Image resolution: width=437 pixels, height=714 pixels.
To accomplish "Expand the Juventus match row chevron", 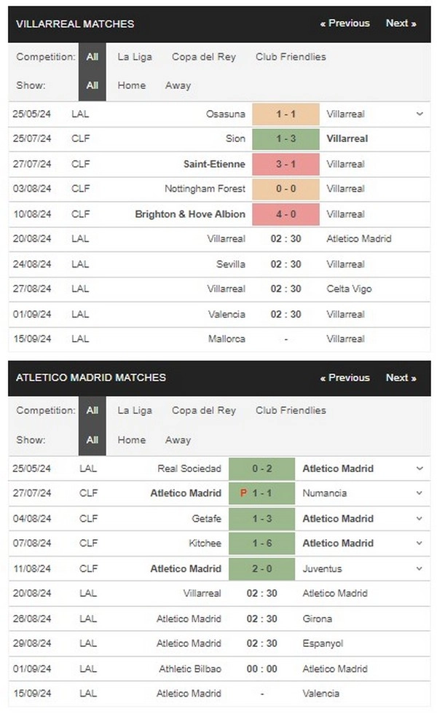I will [420, 569].
